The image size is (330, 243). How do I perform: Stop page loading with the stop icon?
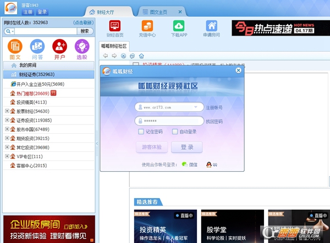123,56
